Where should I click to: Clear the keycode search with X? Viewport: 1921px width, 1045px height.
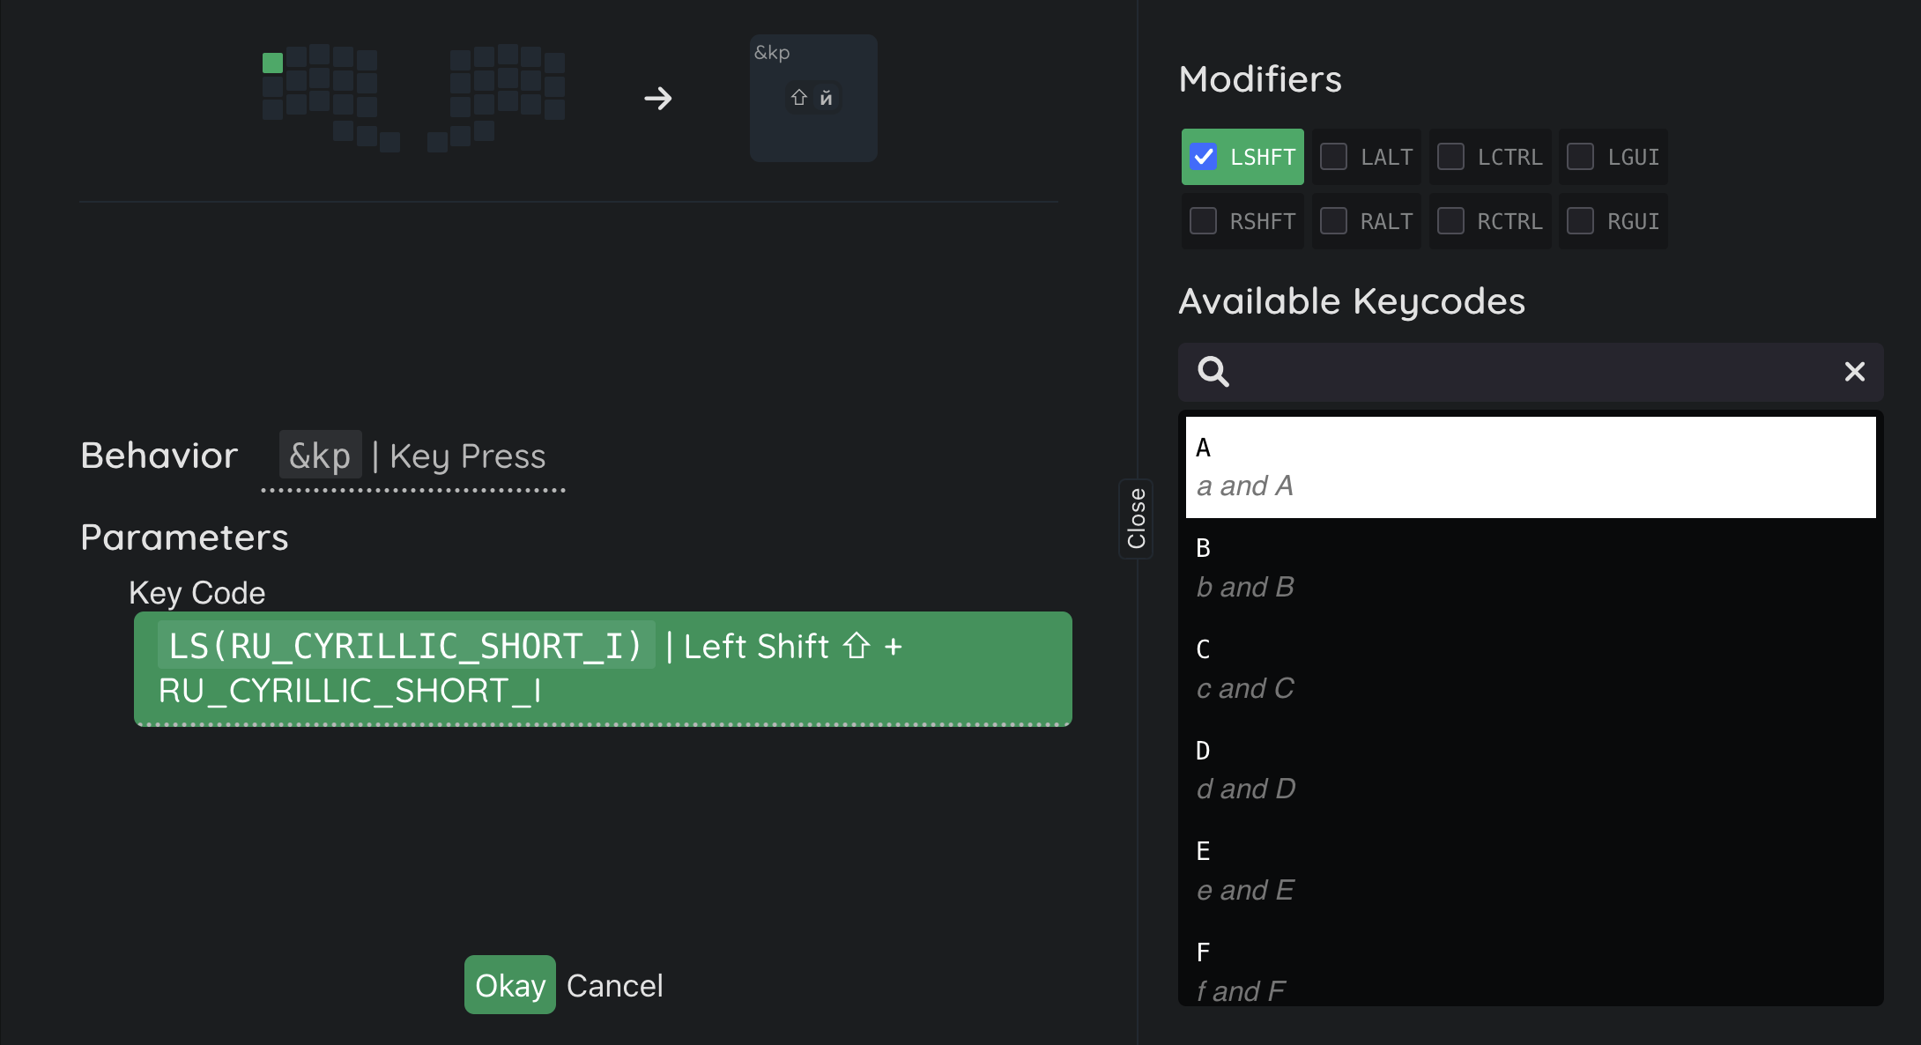point(1854,372)
